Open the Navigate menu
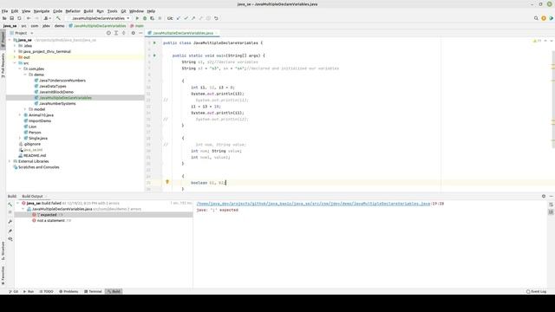Viewport: 555px width, 312px height. [x=42, y=11]
